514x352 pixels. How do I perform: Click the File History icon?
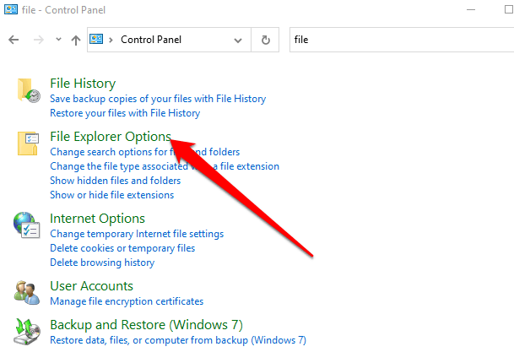[28, 90]
